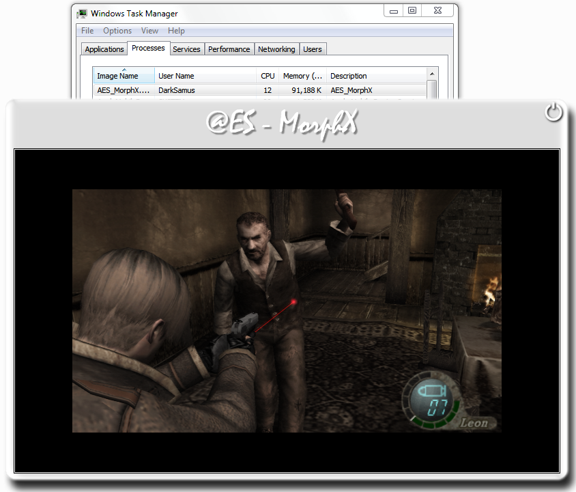Viewport: 576px width, 492px height.
Task: Click the game video display area
Action: [x=287, y=310]
